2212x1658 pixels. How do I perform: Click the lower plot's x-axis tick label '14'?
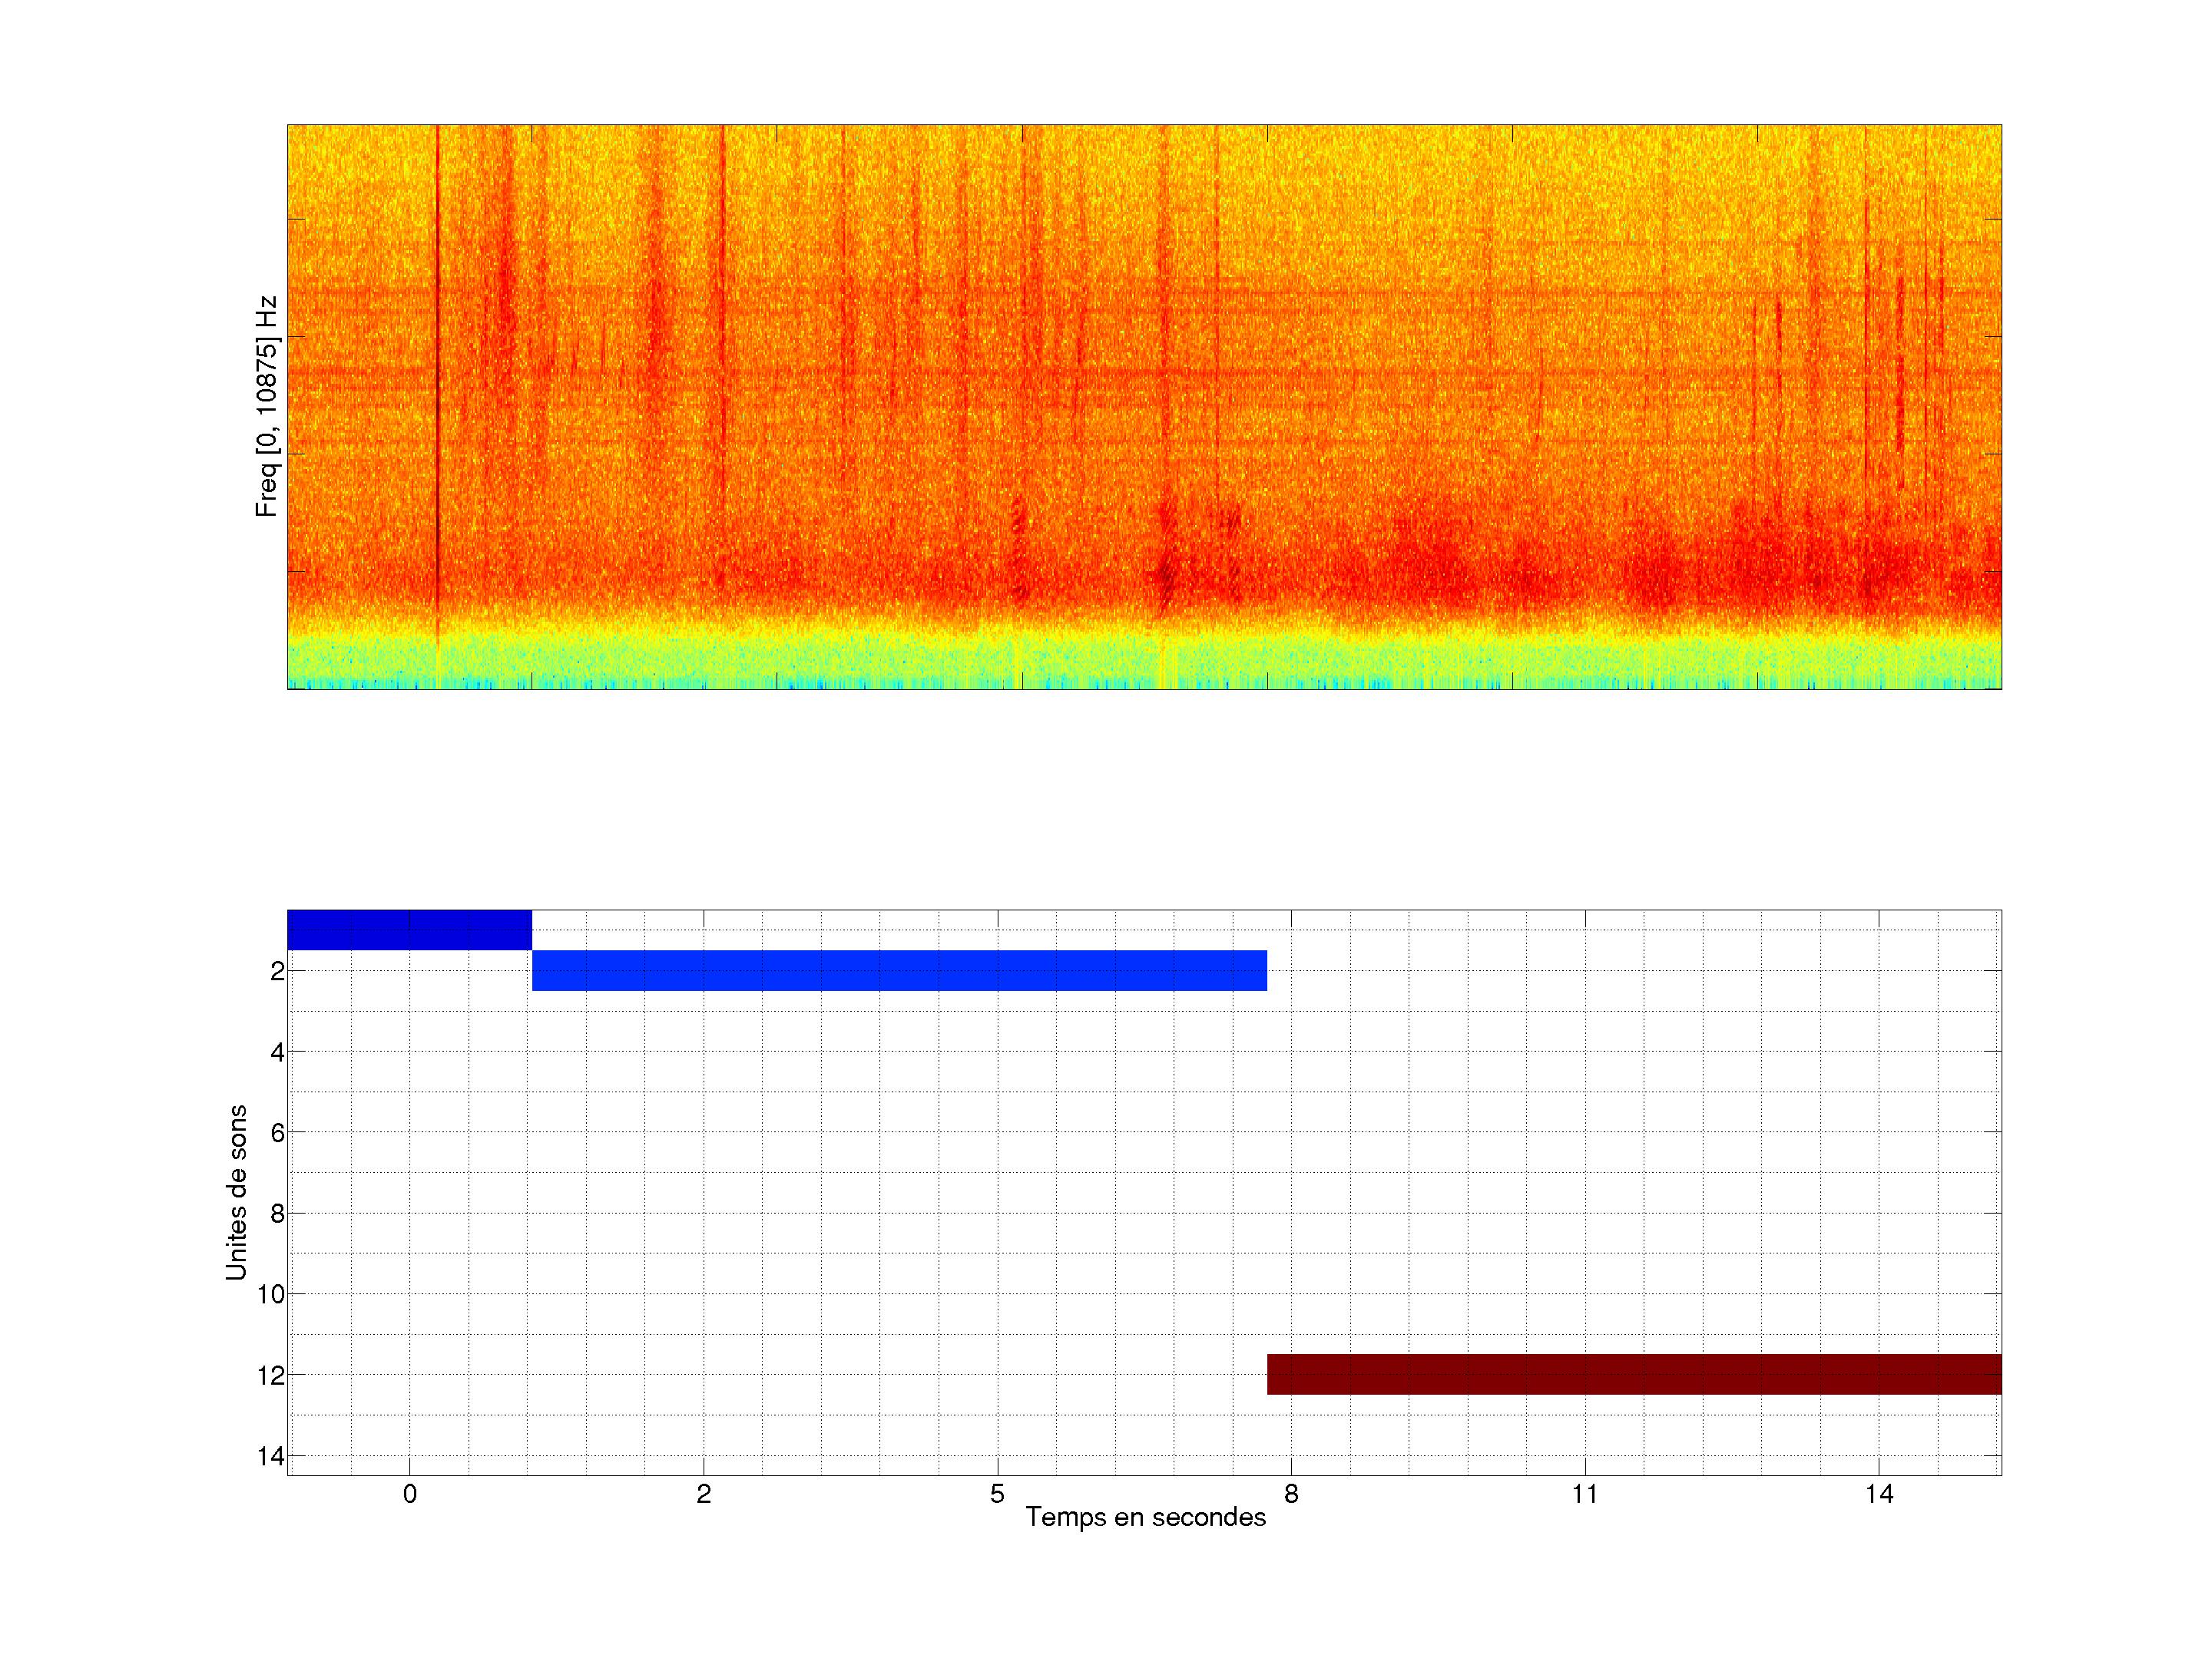tap(1879, 1494)
